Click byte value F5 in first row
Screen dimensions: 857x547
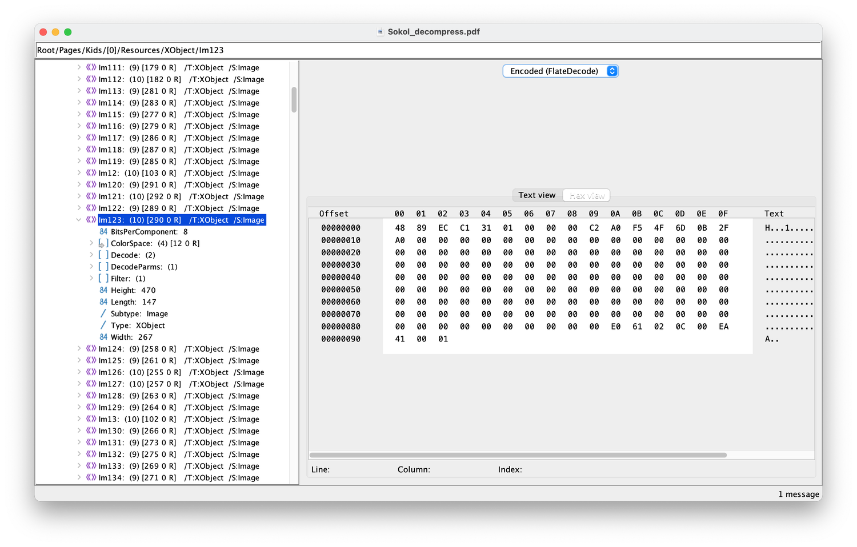coord(637,228)
